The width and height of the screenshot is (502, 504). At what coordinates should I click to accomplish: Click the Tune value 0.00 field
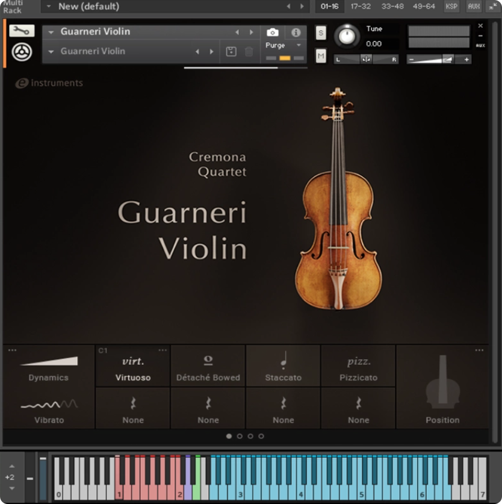pyautogui.click(x=374, y=44)
